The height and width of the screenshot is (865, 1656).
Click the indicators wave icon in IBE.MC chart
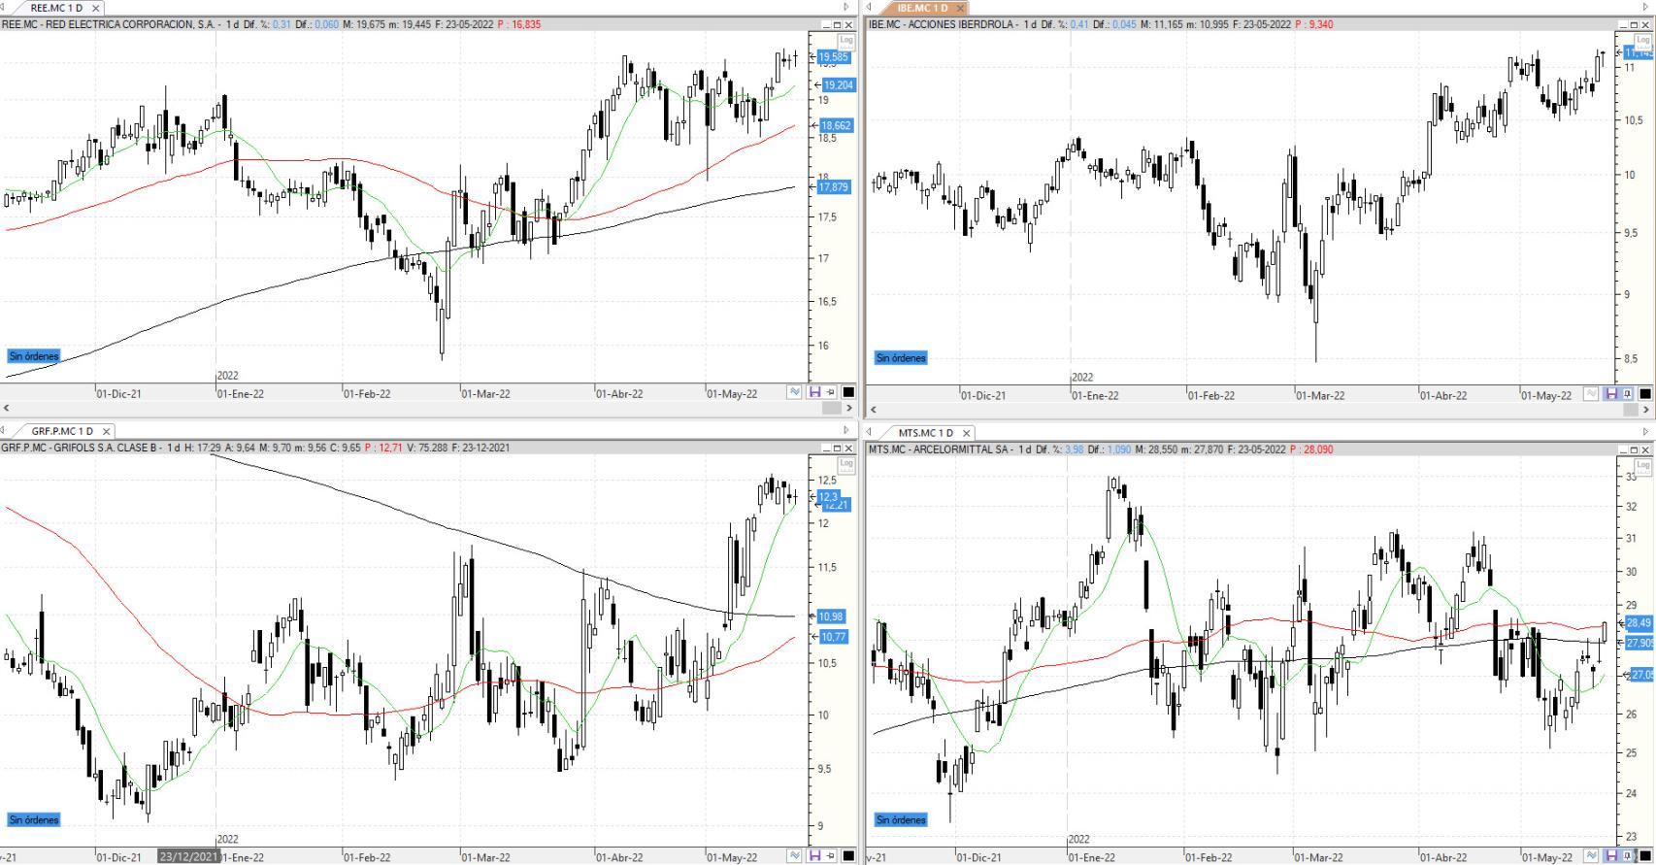point(1591,394)
